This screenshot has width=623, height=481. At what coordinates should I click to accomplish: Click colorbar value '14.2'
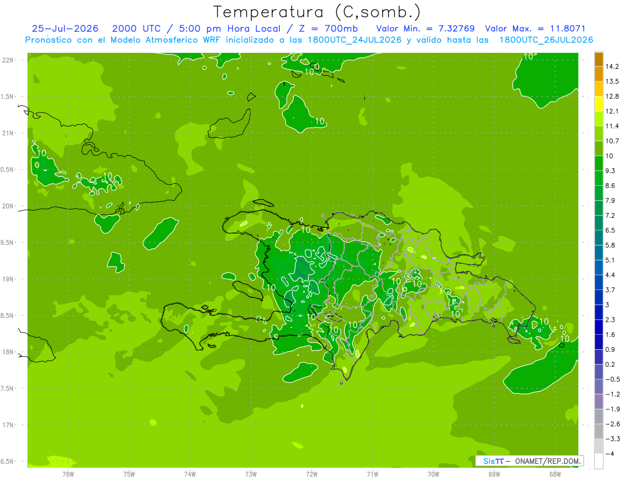coord(612,66)
